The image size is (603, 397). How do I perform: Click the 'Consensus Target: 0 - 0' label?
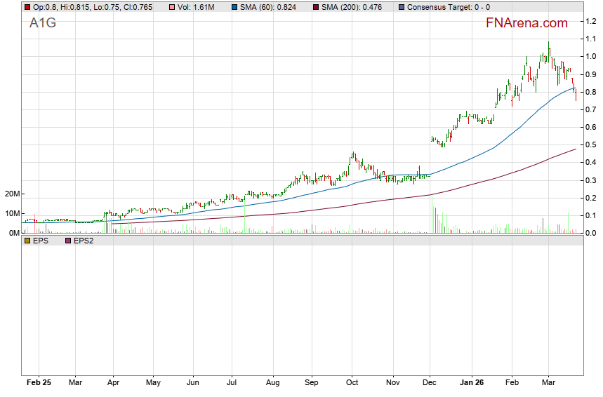449,7
